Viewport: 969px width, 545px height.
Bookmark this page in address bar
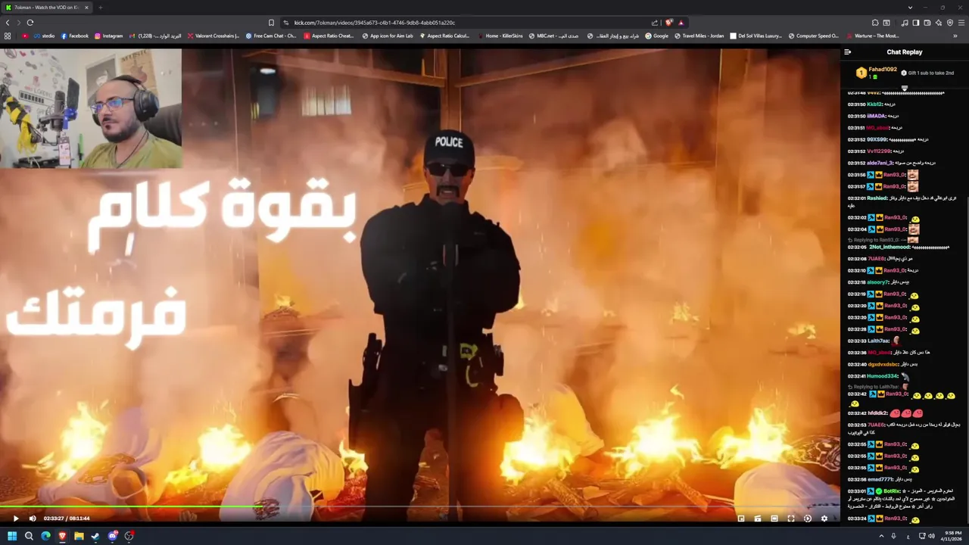271,23
